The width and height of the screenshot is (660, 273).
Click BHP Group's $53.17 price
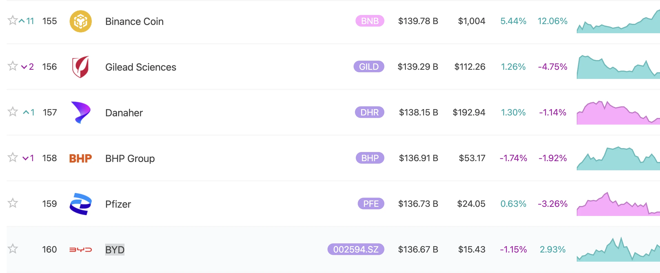471,158
